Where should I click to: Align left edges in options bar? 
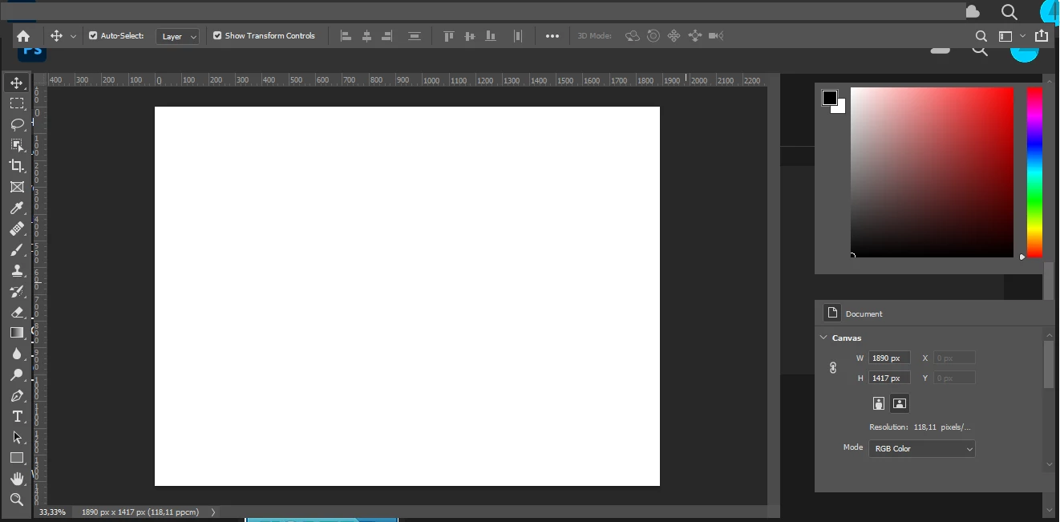tap(346, 36)
